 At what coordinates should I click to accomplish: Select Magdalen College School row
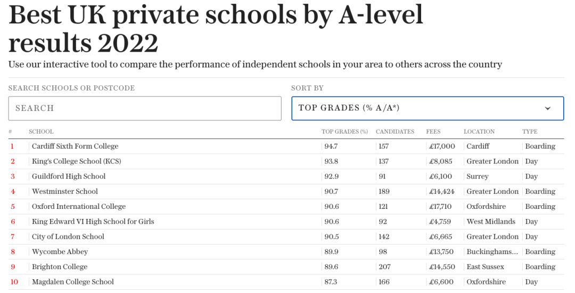(x=73, y=282)
